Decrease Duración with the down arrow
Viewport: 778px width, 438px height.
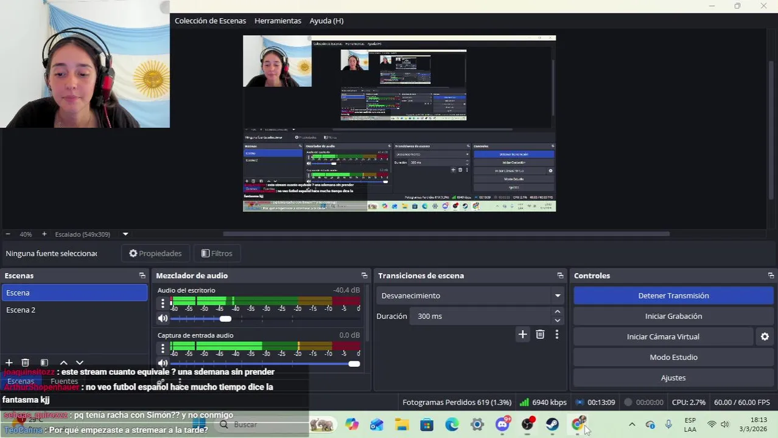pyautogui.click(x=557, y=321)
